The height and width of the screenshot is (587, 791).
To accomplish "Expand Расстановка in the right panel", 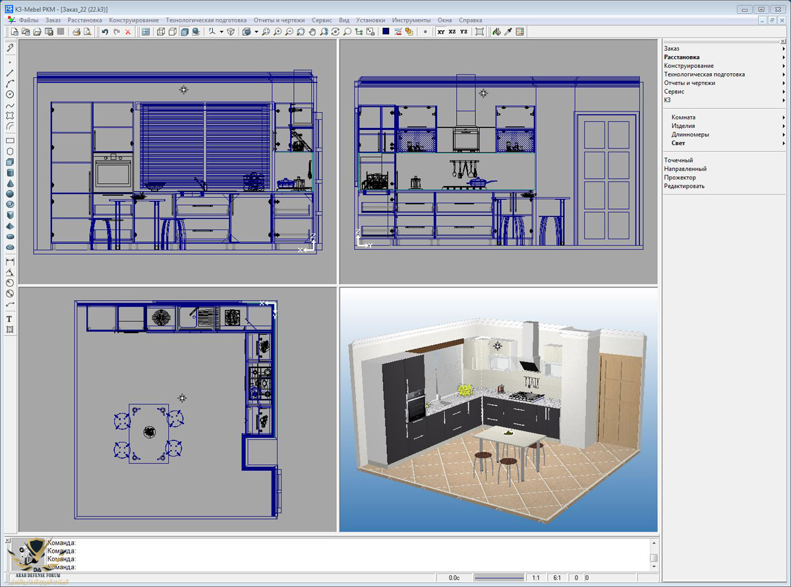I will click(724, 57).
